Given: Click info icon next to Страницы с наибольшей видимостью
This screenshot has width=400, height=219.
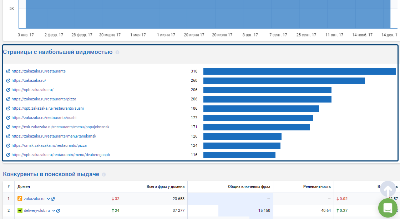Looking at the screenshot, I should (117, 53).
